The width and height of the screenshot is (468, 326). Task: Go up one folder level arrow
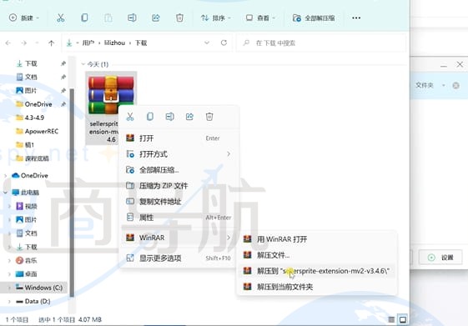point(51,43)
